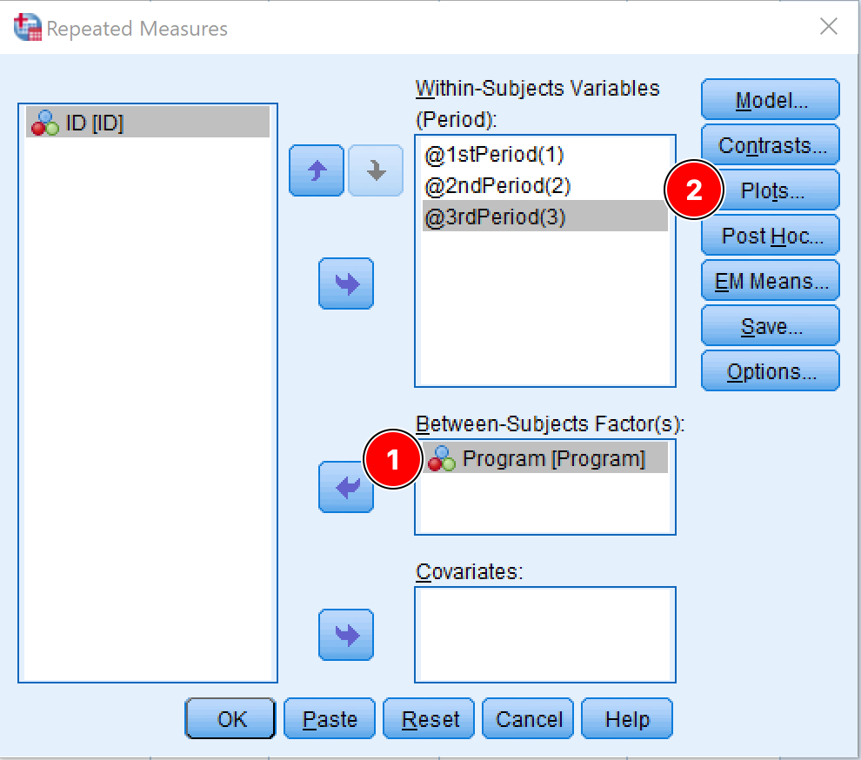The image size is (861, 760).
Task: Click the transfer arrow beside Within-Subjects Variables
Action: pos(346,283)
